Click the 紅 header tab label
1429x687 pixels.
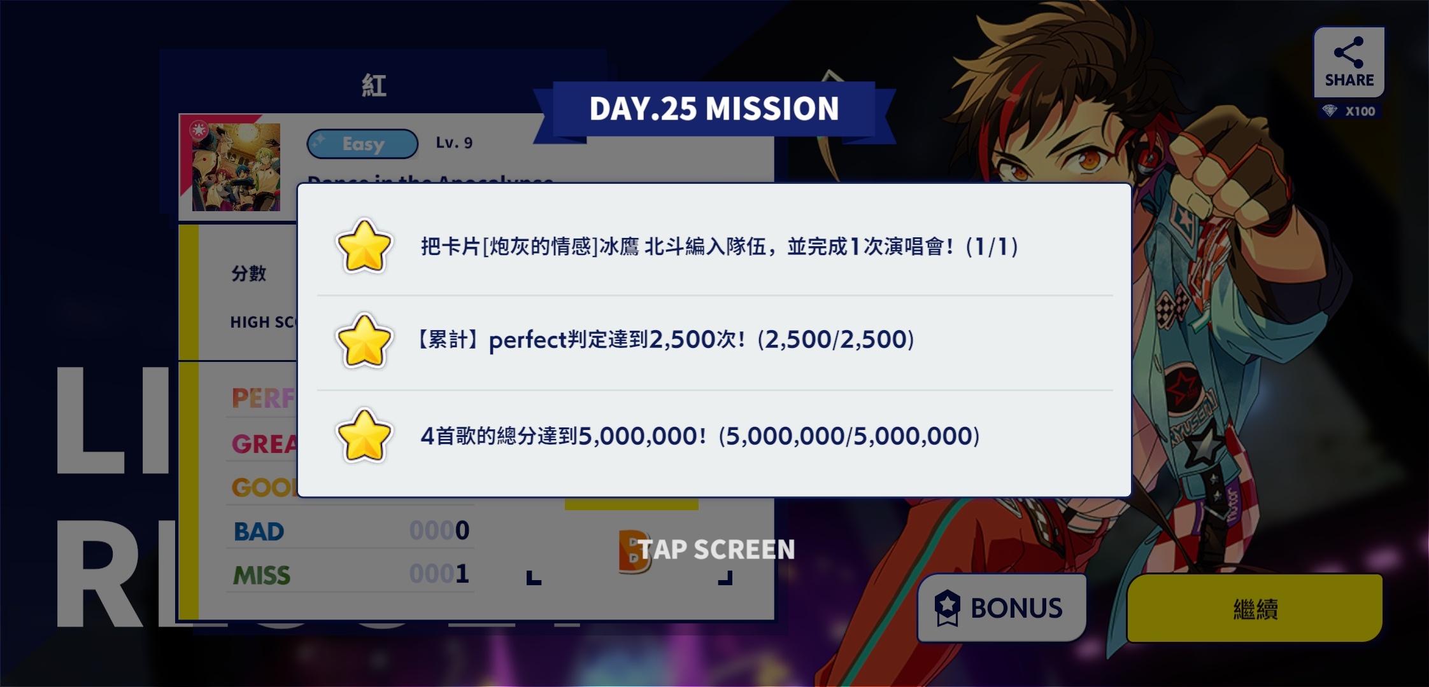click(374, 85)
